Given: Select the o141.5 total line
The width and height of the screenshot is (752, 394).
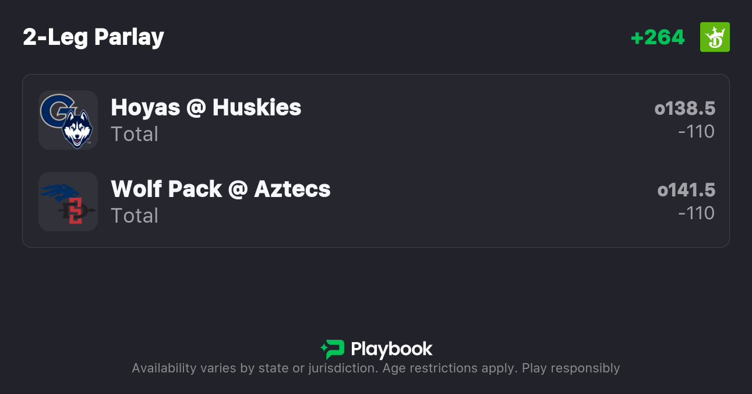Looking at the screenshot, I should [x=686, y=191].
